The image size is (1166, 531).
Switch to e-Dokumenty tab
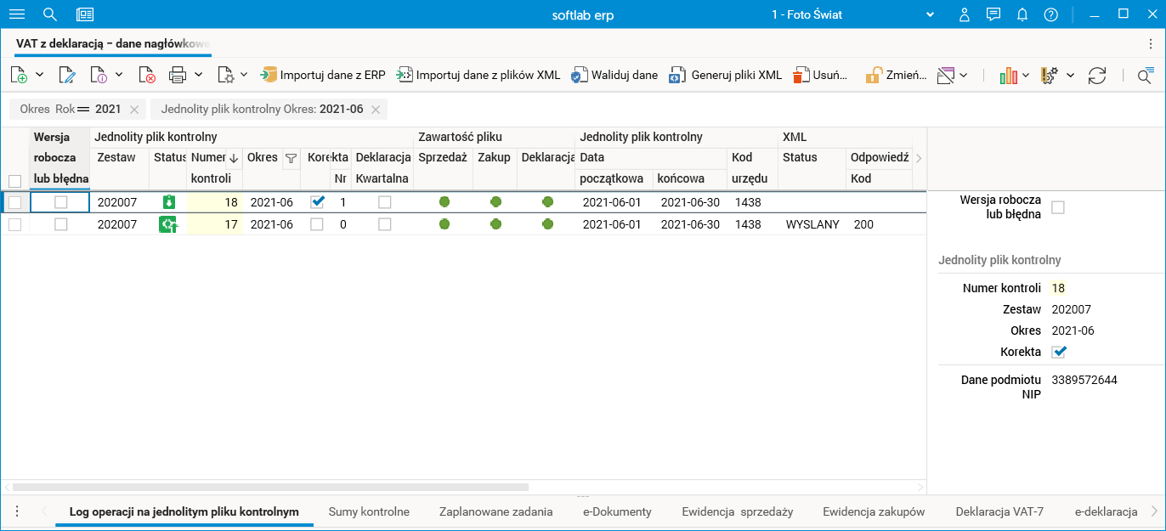coord(617,511)
